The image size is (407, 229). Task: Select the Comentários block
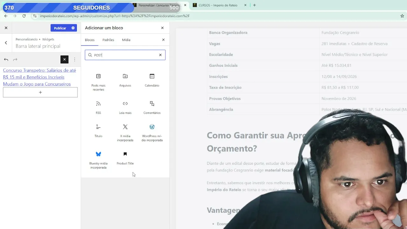click(152, 108)
